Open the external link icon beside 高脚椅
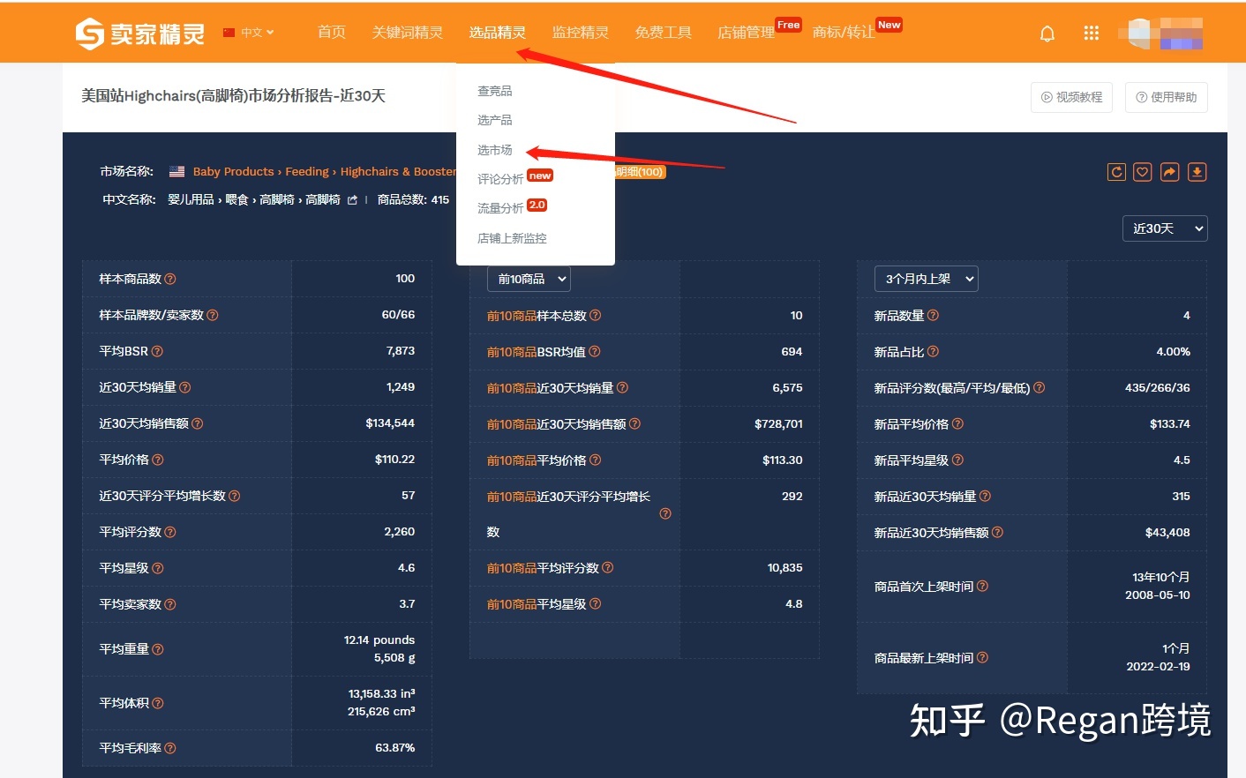 (353, 200)
